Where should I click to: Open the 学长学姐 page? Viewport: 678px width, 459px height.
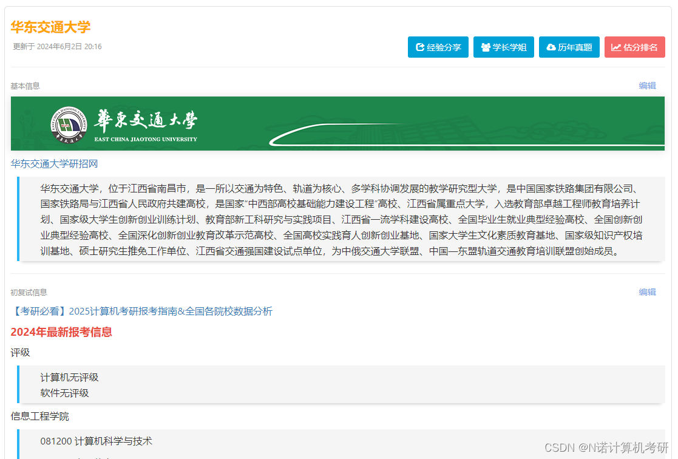(504, 47)
